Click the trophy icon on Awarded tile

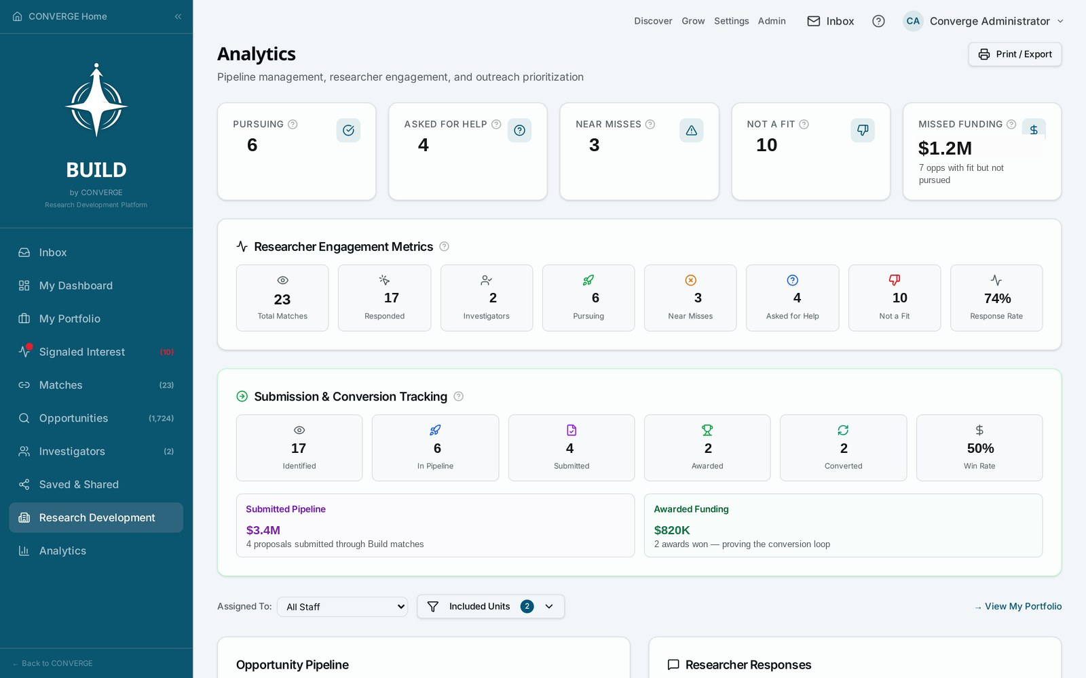point(707,430)
